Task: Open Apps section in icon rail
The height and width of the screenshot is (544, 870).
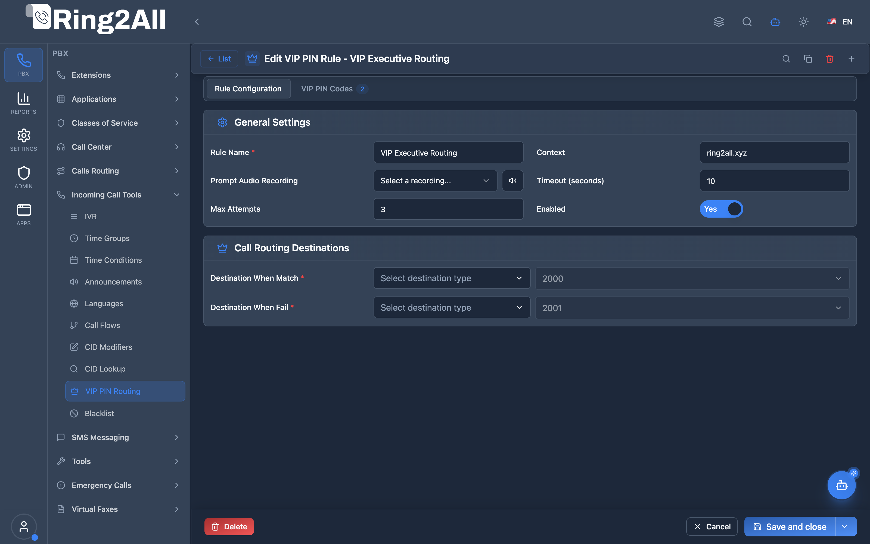Action: pos(24,215)
